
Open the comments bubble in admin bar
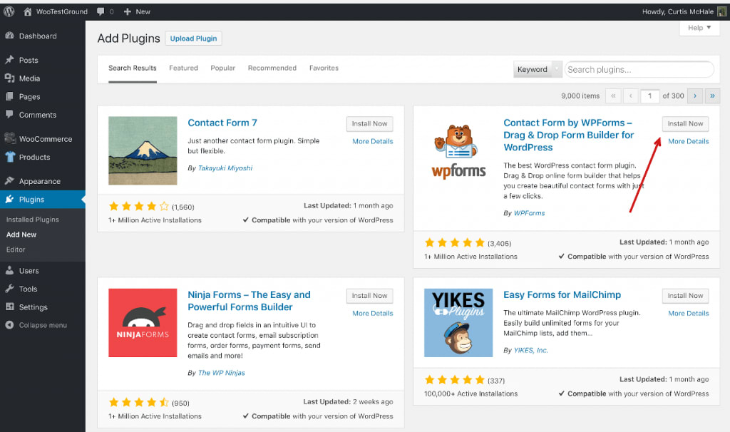click(x=101, y=11)
